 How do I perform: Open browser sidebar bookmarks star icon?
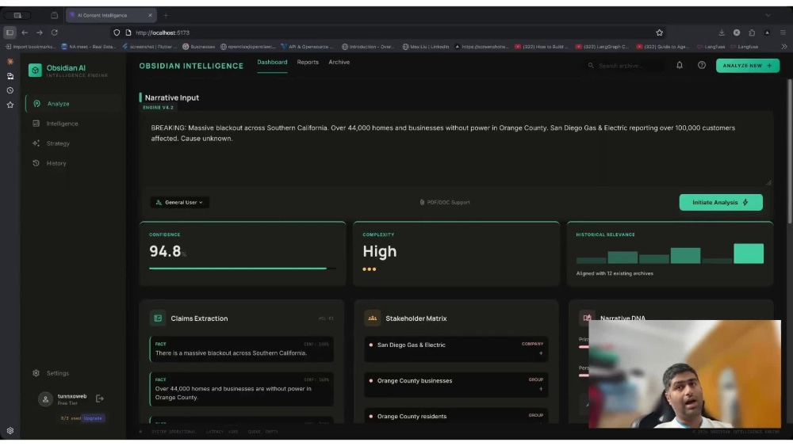10,105
